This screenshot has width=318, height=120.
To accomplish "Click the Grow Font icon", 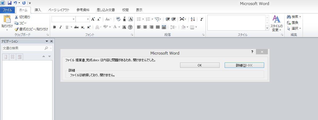I will [x=93, y=19].
